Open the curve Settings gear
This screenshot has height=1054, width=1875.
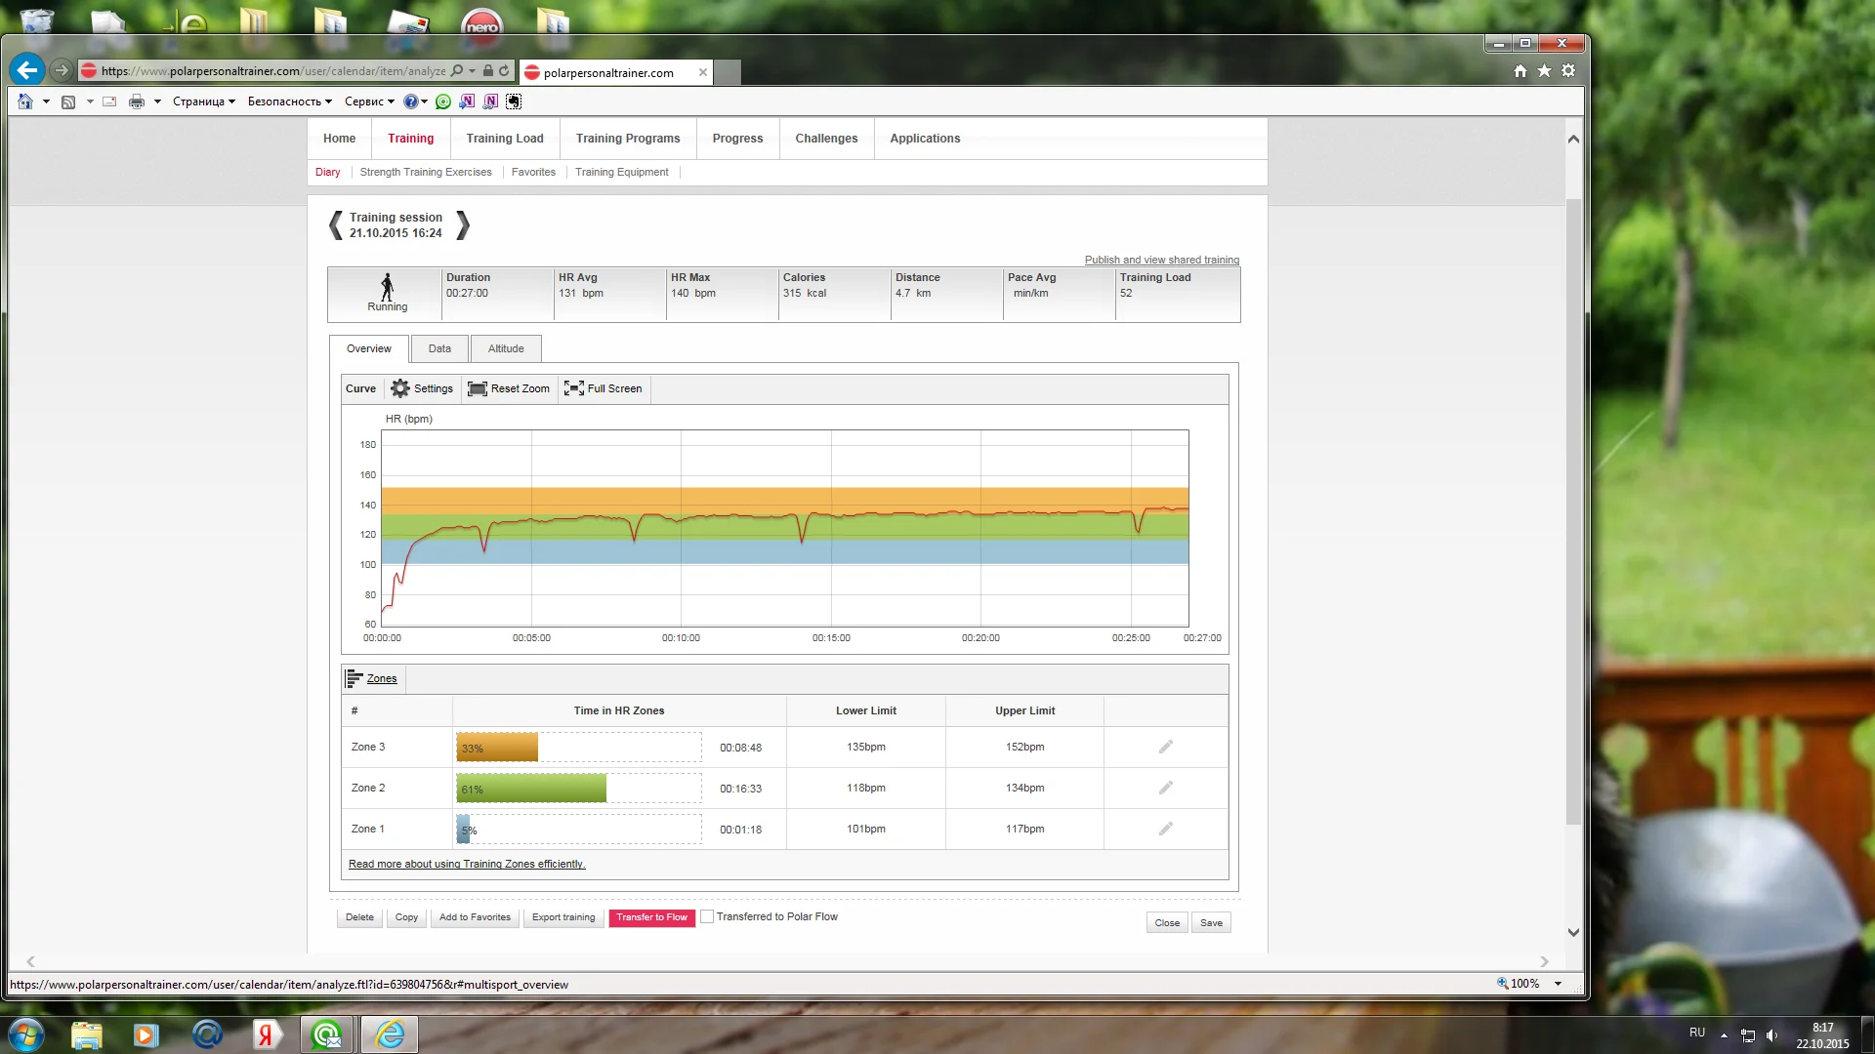click(x=400, y=388)
